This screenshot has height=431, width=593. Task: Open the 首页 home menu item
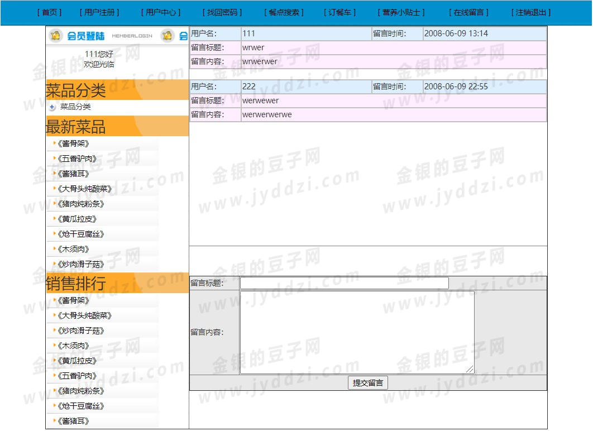50,12
